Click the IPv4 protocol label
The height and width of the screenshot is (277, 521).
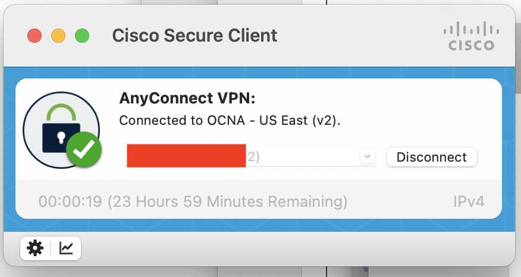469,202
